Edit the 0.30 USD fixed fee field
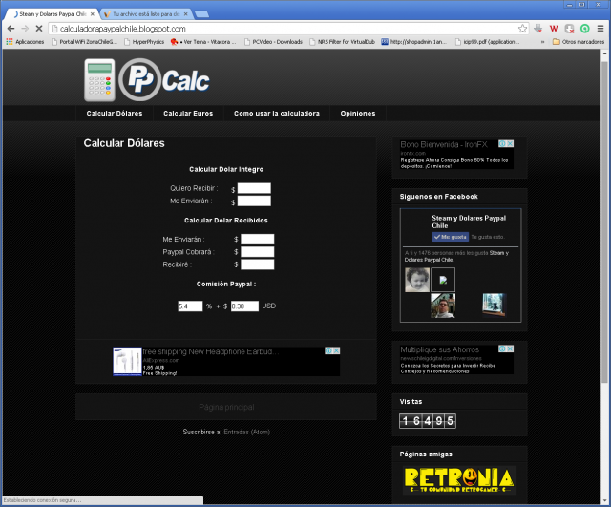 244,306
